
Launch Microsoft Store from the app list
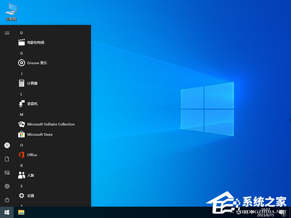point(40,134)
